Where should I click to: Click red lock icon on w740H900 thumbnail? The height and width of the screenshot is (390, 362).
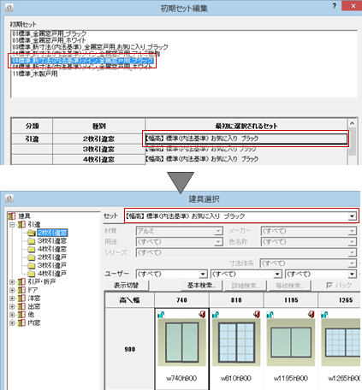pyautogui.click(x=202, y=314)
